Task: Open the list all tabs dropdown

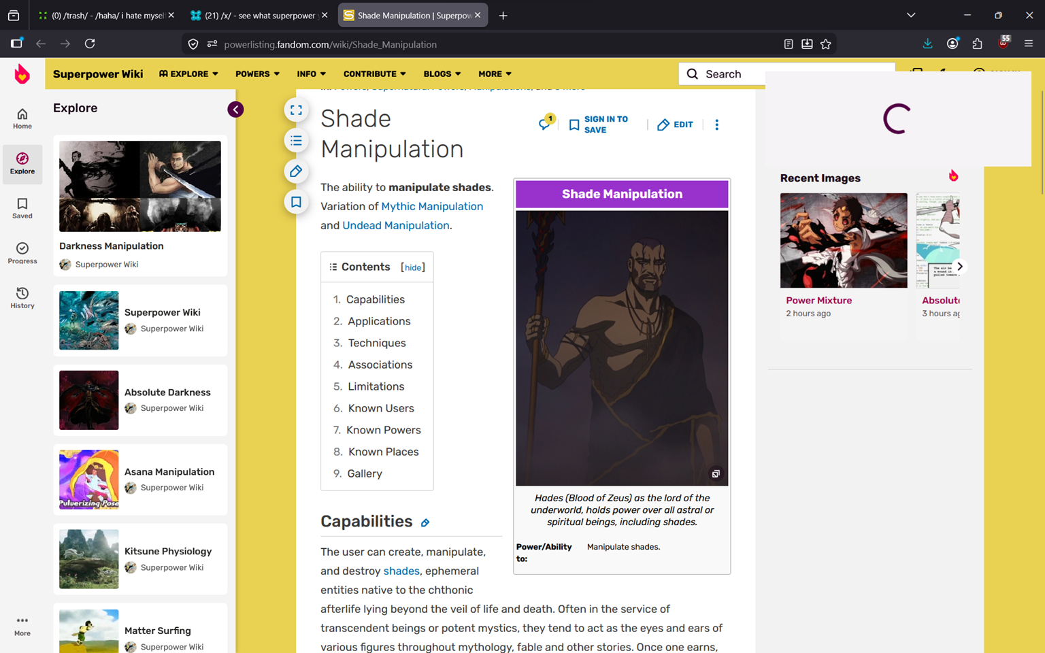Action: (x=911, y=15)
